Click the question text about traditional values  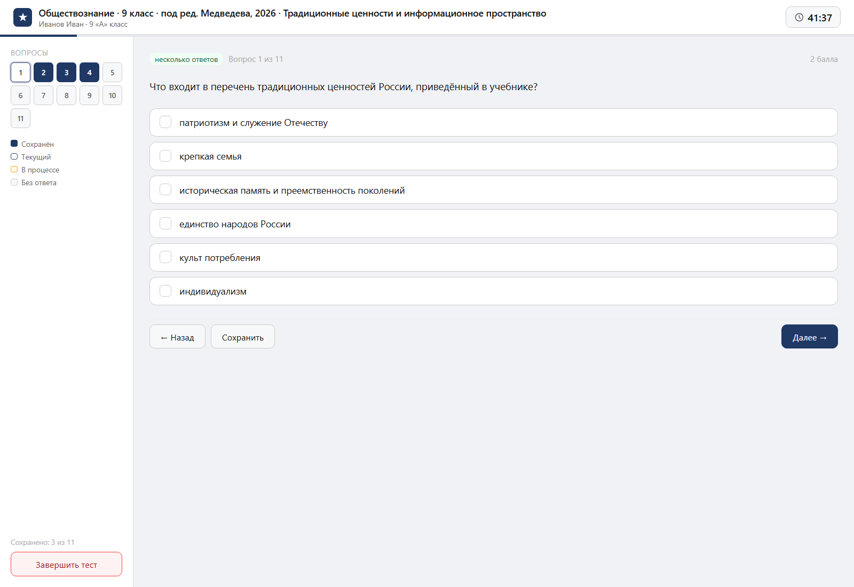343,87
